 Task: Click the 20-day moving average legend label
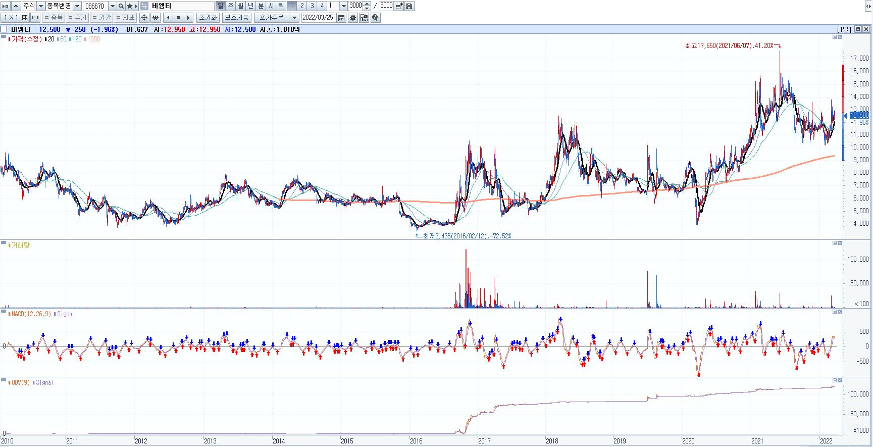pos(50,39)
